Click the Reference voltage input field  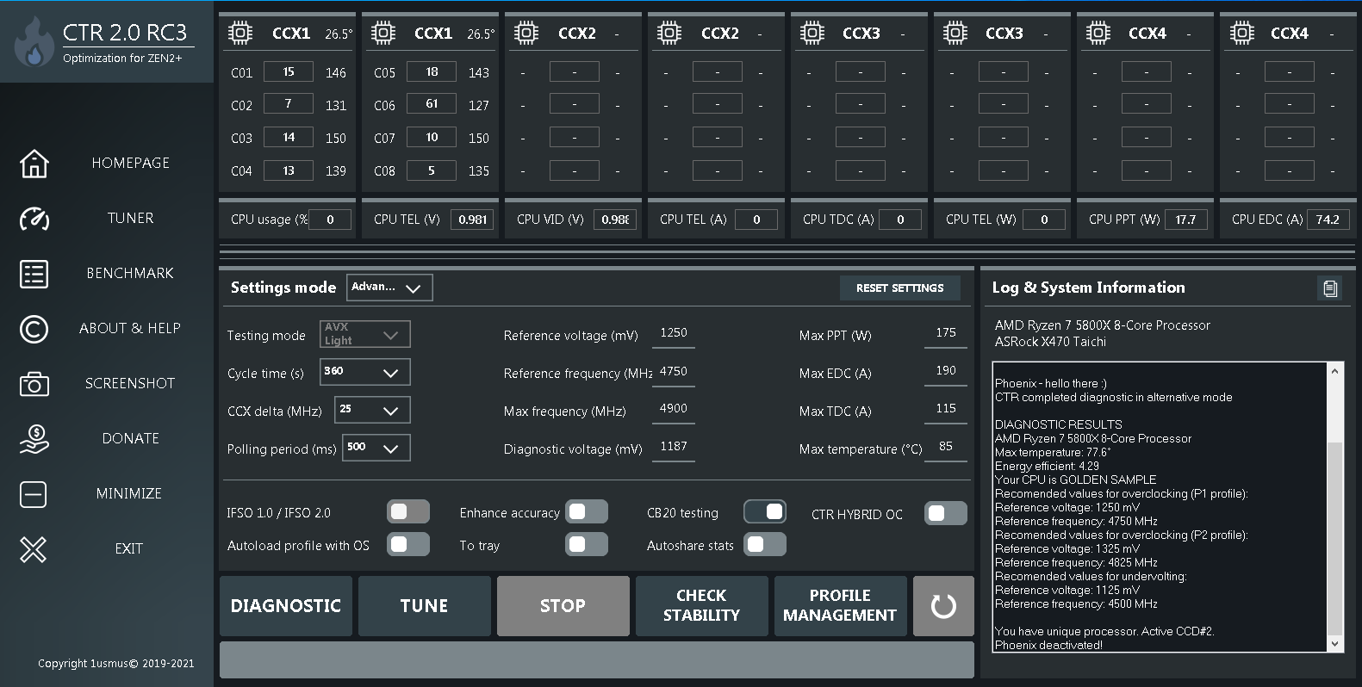click(674, 334)
